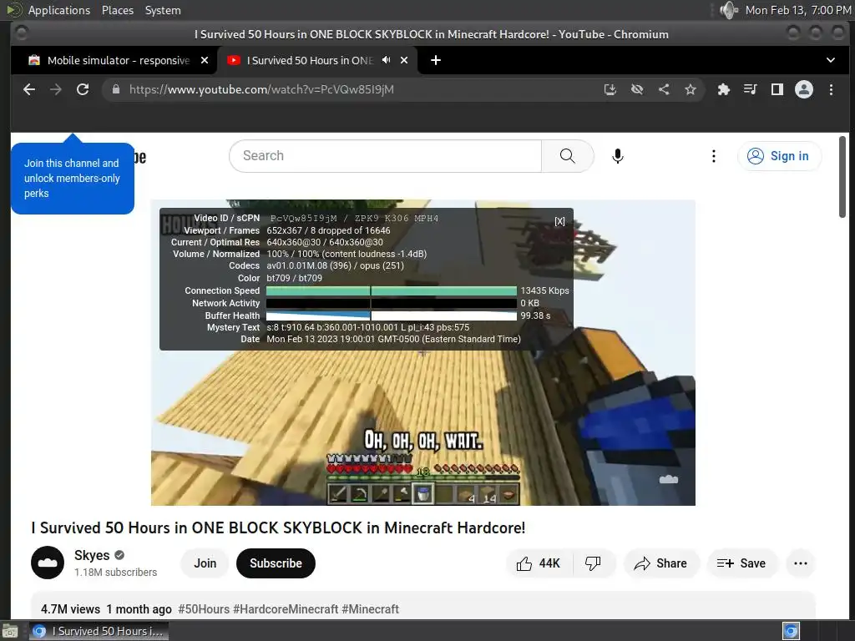Select the I Survived 50 Hours tab

pyautogui.click(x=310, y=60)
